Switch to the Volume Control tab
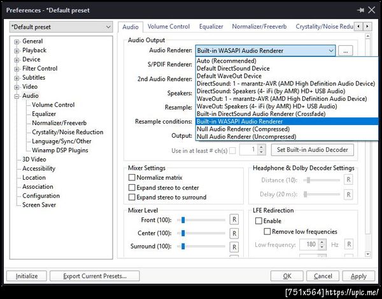The height and width of the screenshot is (299, 382). pos(168,27)
